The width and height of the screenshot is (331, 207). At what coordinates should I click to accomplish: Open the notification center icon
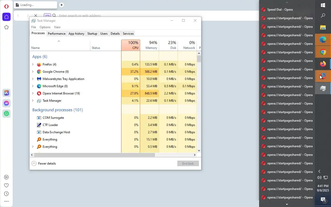click(x=323, y=200)
